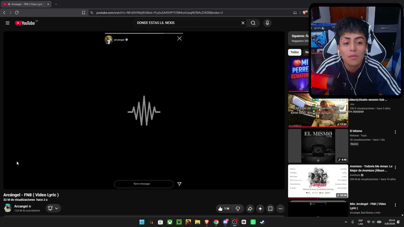Open Microsoft Store from the taskbar

coord(160,222)
